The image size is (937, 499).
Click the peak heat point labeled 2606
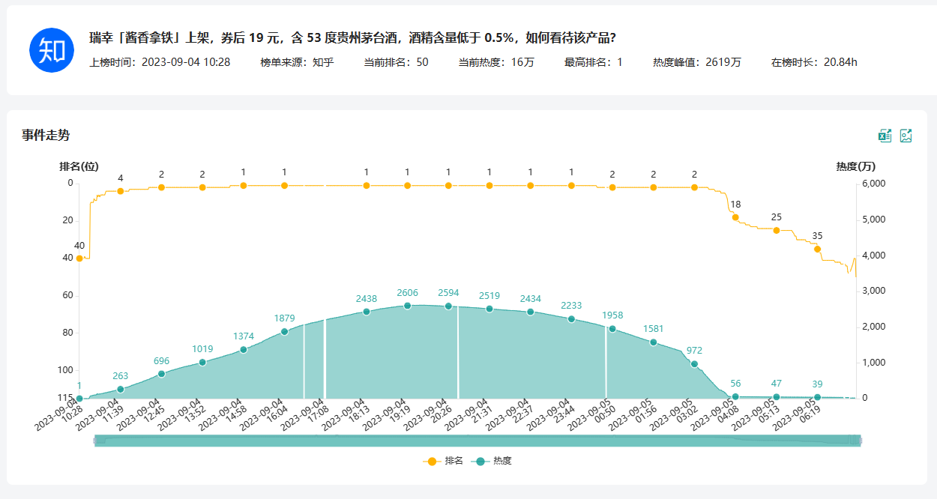(408, 306)
